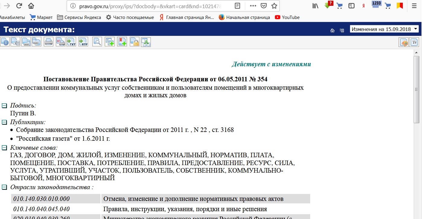The image size is (423, 219).
Task: Click the document vertical scrollbar thumb
Action: (x=416, y=89)
